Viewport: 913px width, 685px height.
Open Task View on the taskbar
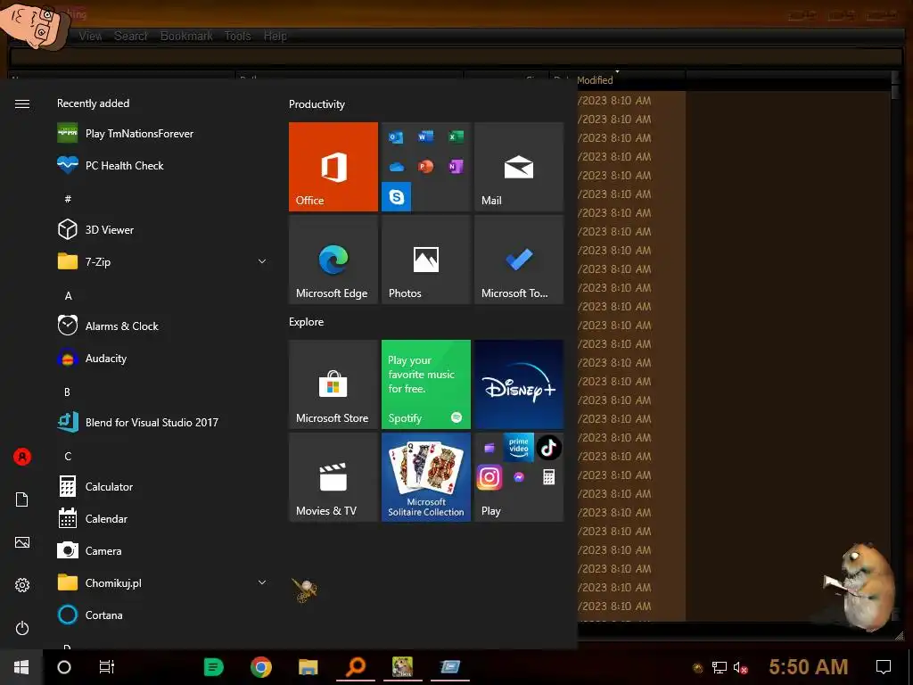tap(107, 667)
